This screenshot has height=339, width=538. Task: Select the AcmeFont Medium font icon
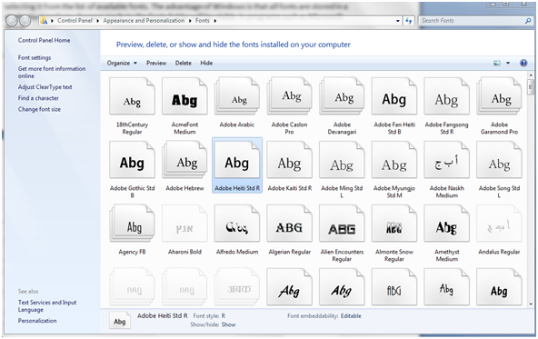(x=184, y=96)
